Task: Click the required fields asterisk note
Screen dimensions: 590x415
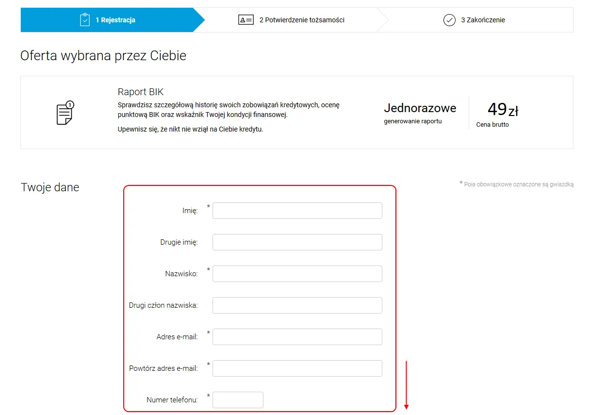Action: point(516,183)
